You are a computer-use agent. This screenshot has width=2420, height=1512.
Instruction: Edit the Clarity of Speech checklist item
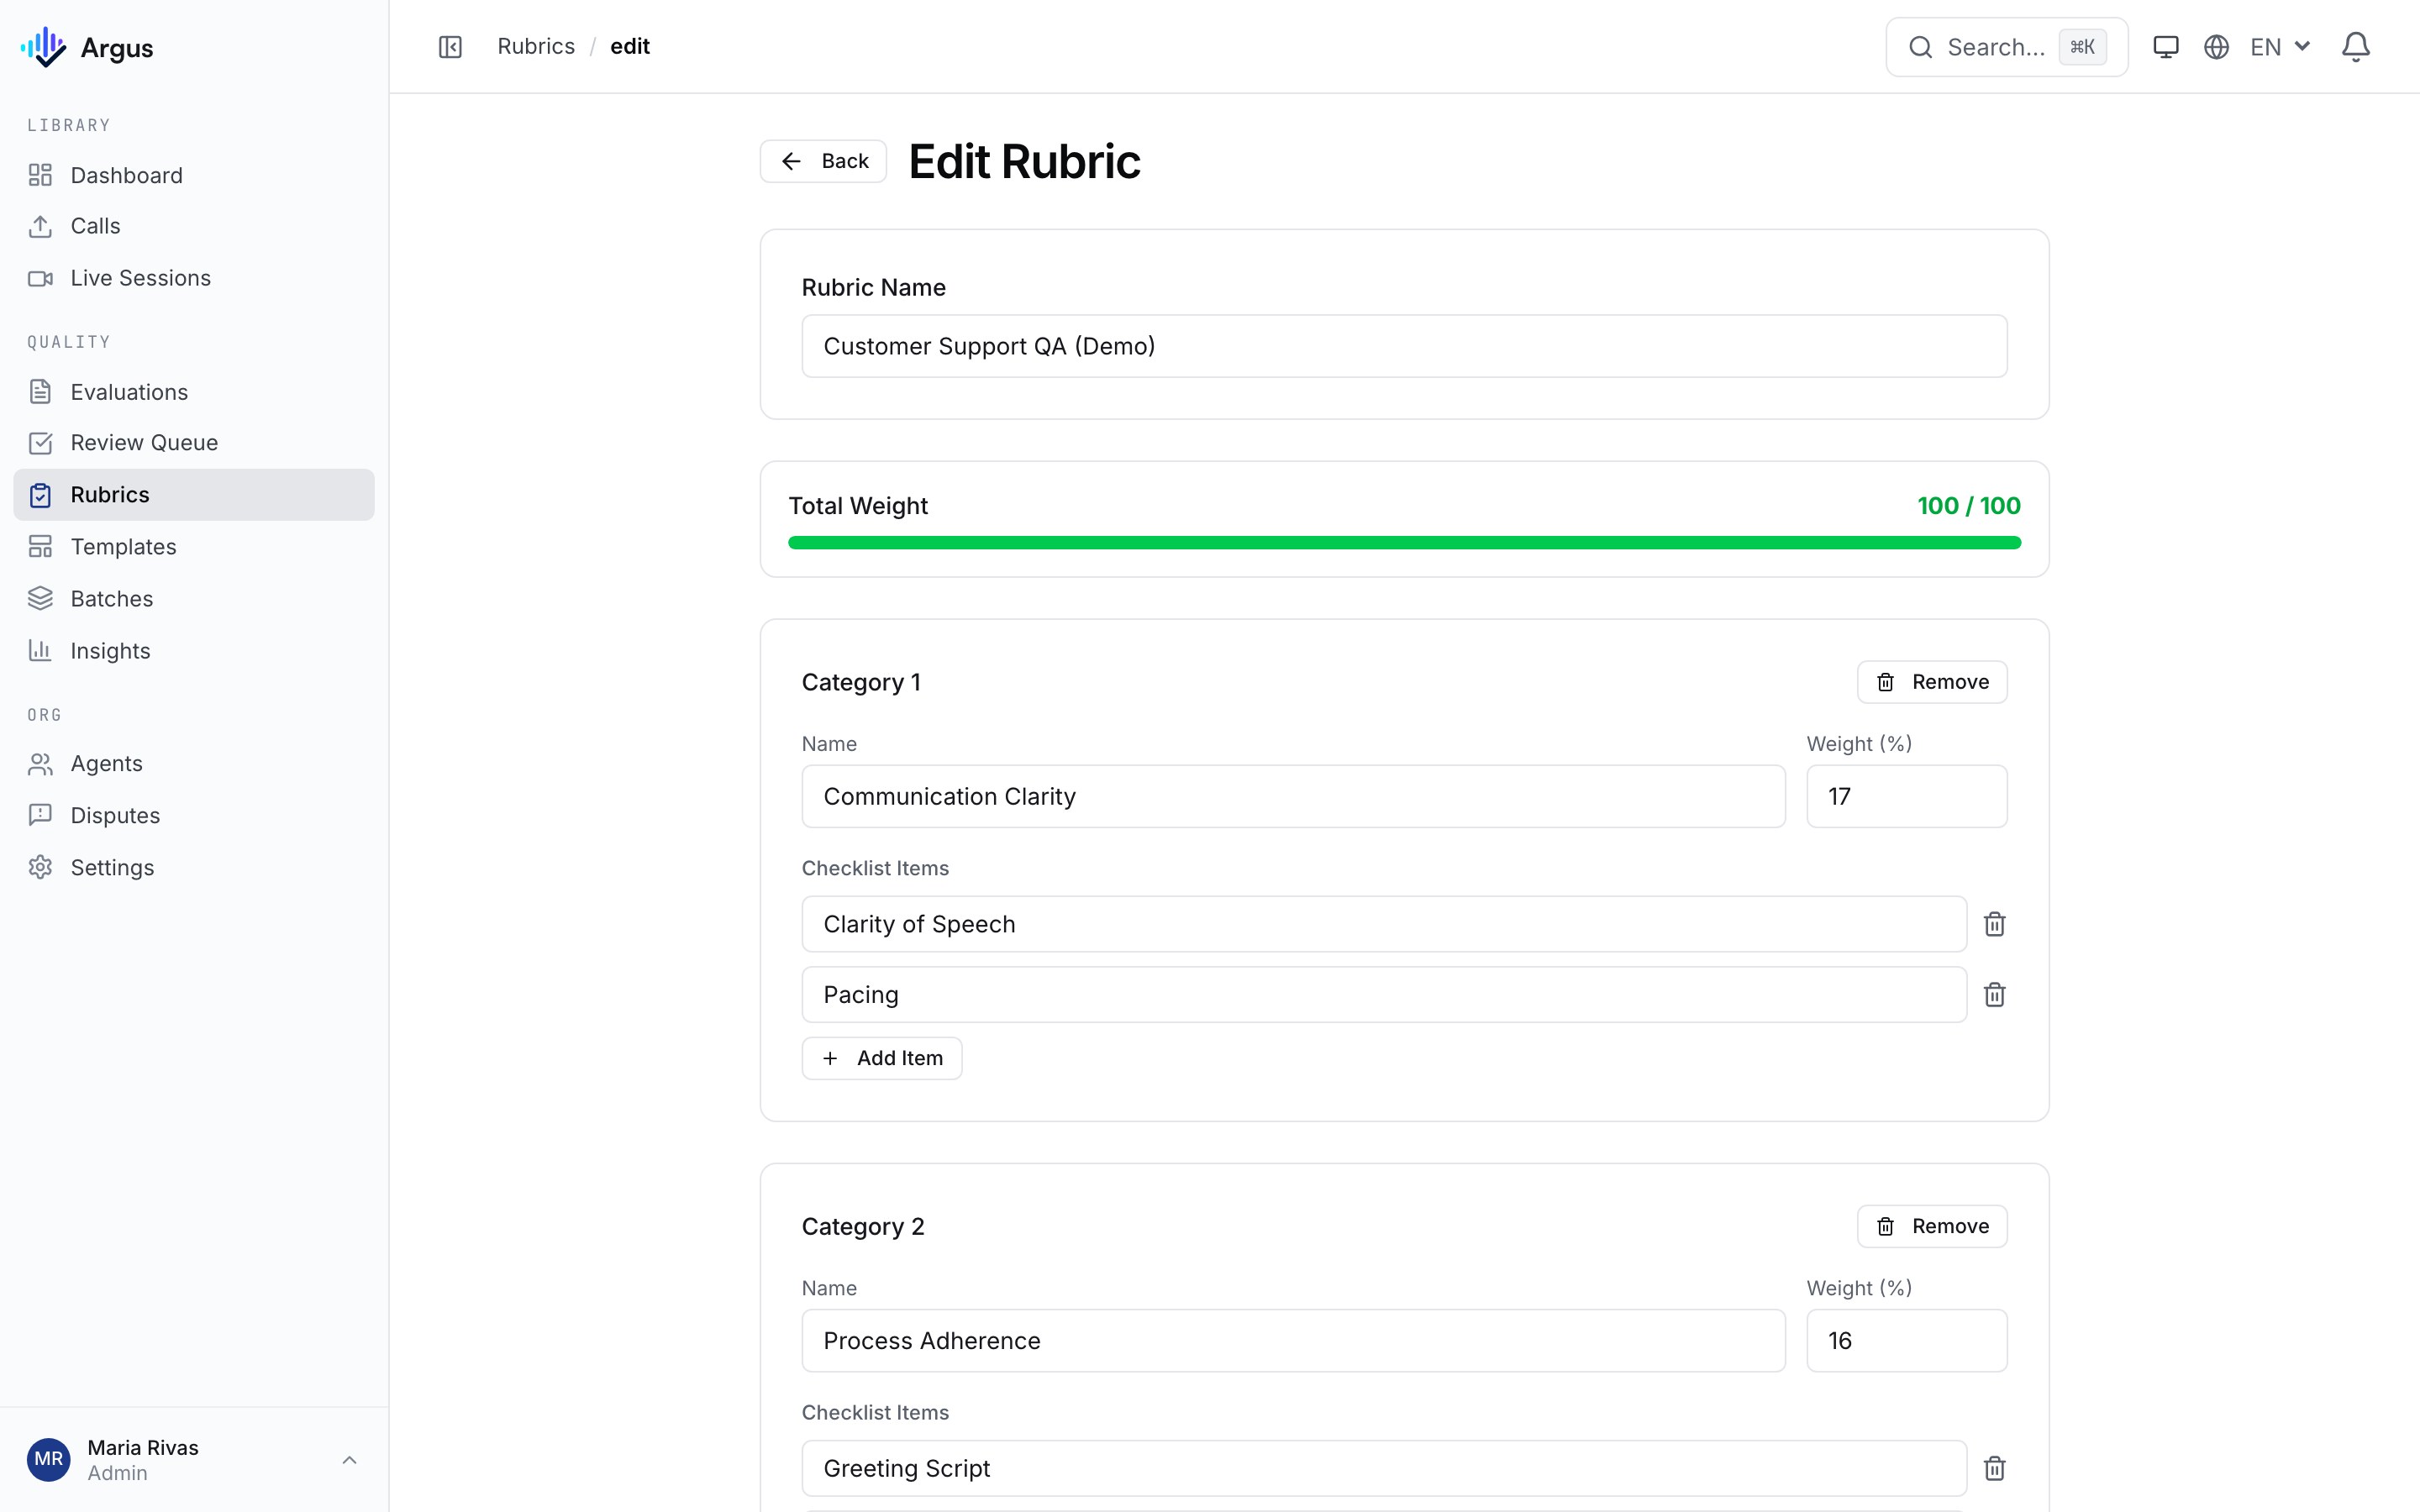[1384, 924]
